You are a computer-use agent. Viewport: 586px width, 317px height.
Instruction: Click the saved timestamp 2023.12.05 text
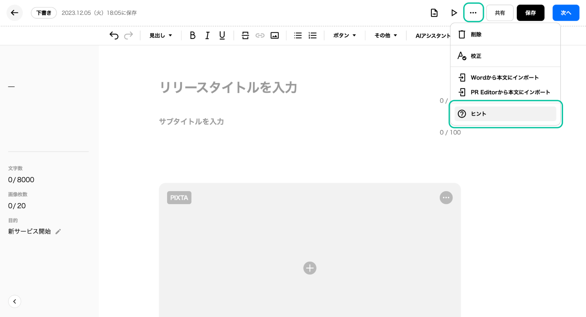point(99,13)
